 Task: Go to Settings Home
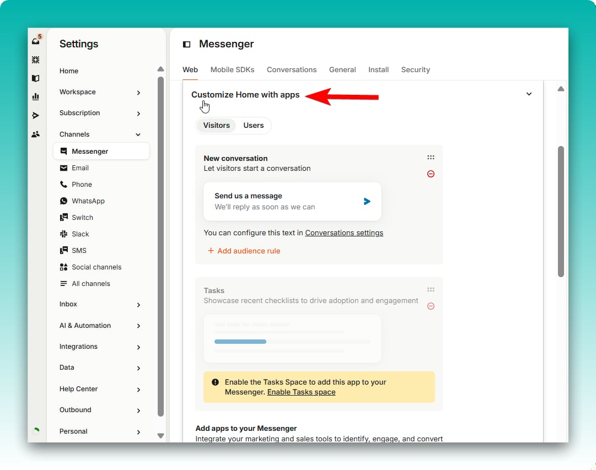pos(69,71)
